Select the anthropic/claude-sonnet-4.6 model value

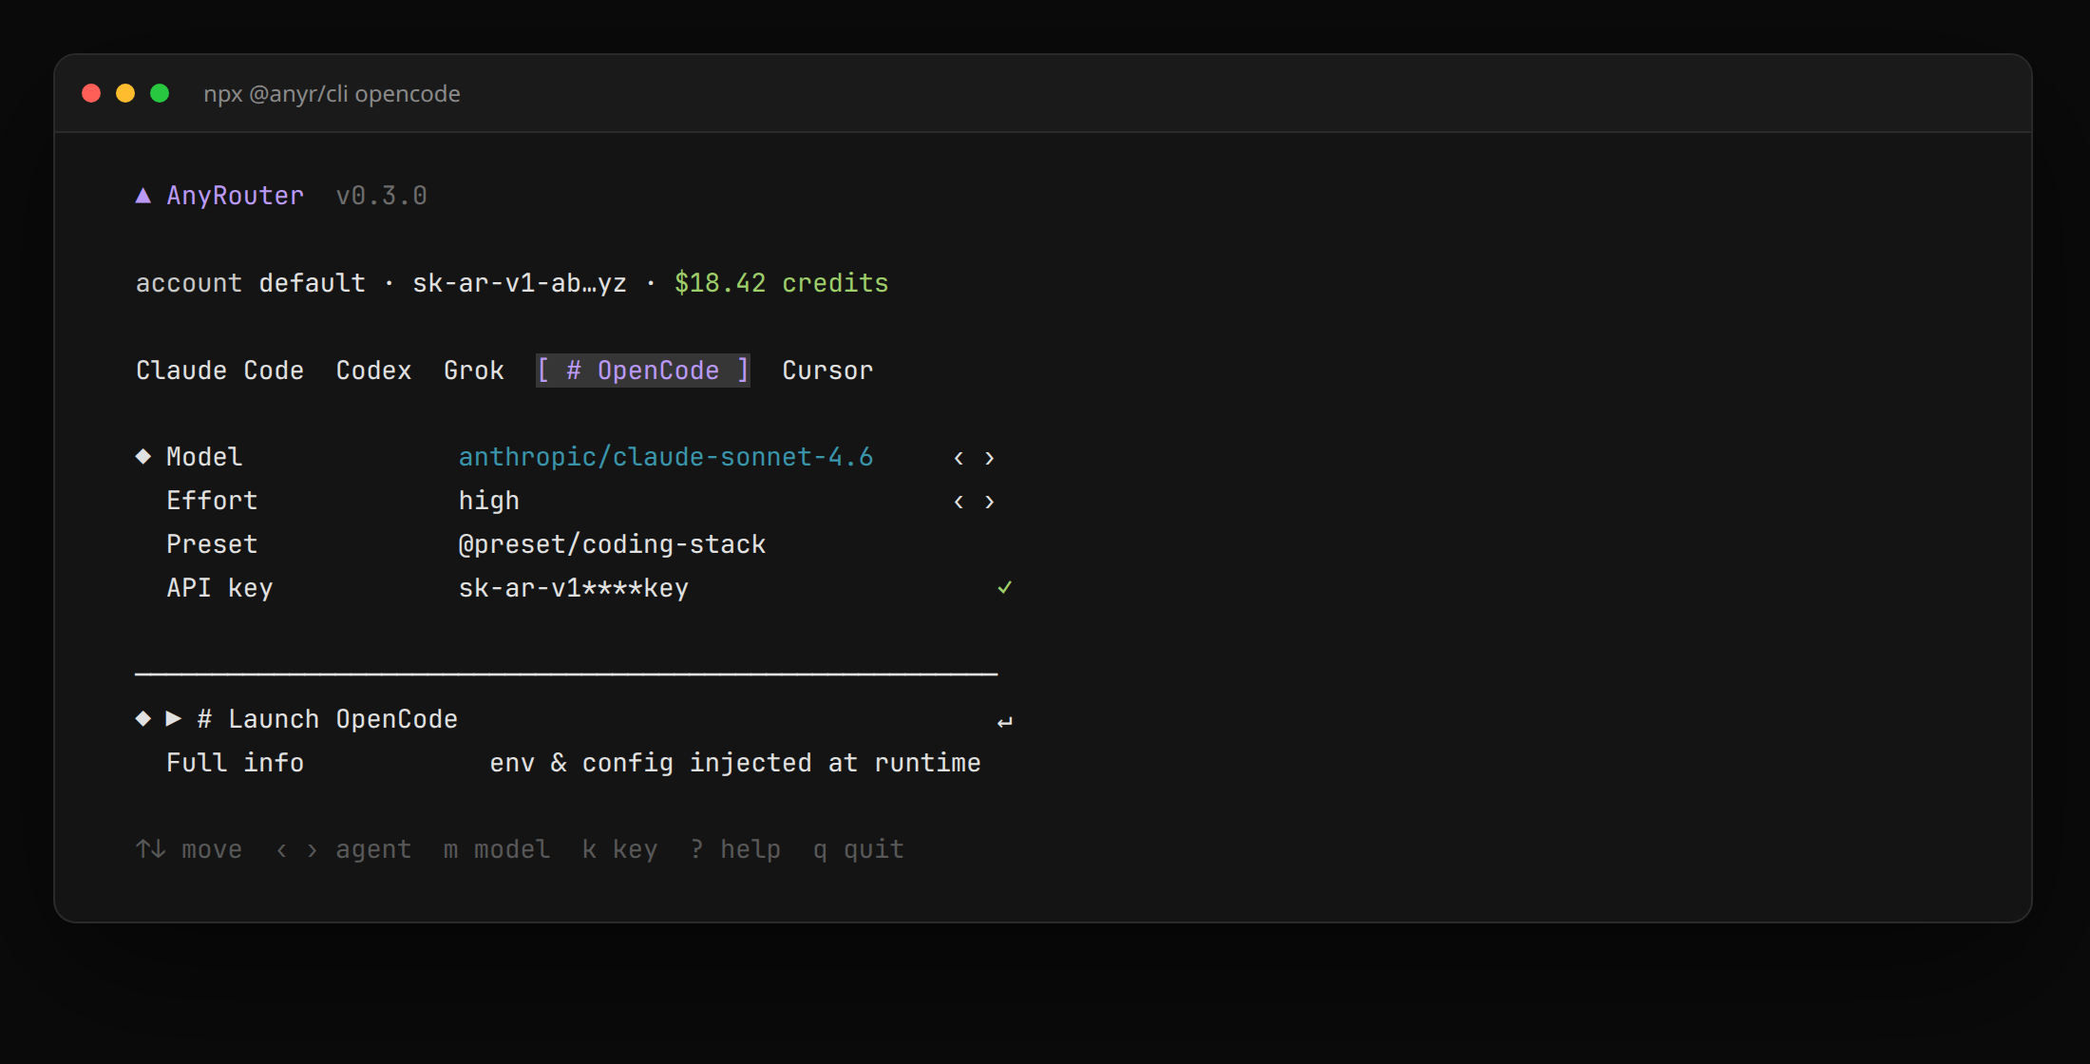[x=666, y=457]
